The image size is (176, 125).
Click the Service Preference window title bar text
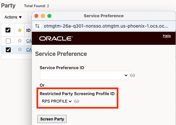tap(104, 16)
